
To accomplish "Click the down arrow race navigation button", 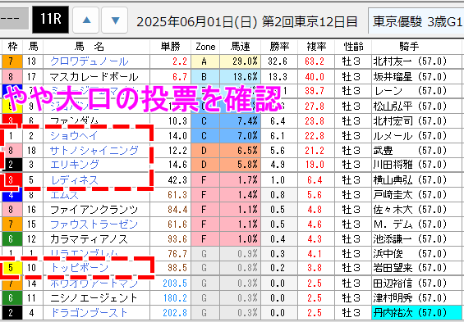I will (115, 20).
